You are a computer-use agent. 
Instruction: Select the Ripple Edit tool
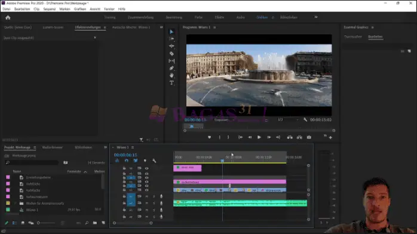[x=171, y=46]
